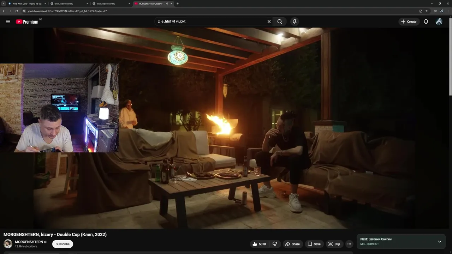Create a Clip from the video
Viewport: 452px width, 254px height.
[x=334, y=244]
